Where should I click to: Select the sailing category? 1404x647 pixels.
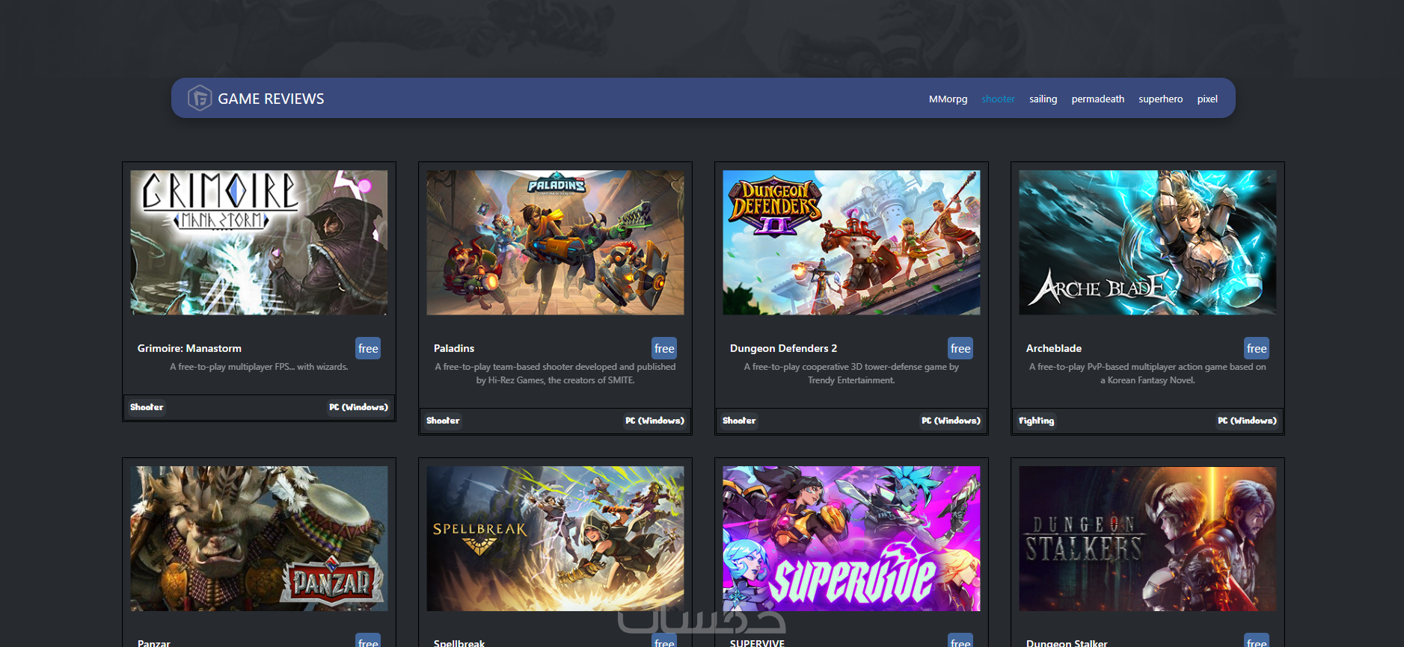tap(1043, 99)
